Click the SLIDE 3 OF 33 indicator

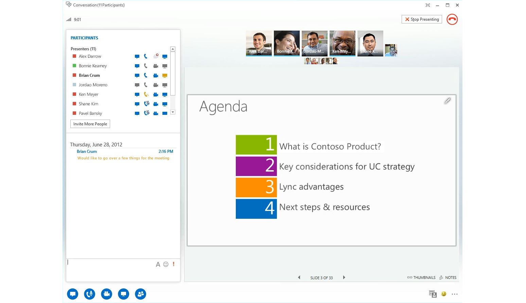pos(321,278)
